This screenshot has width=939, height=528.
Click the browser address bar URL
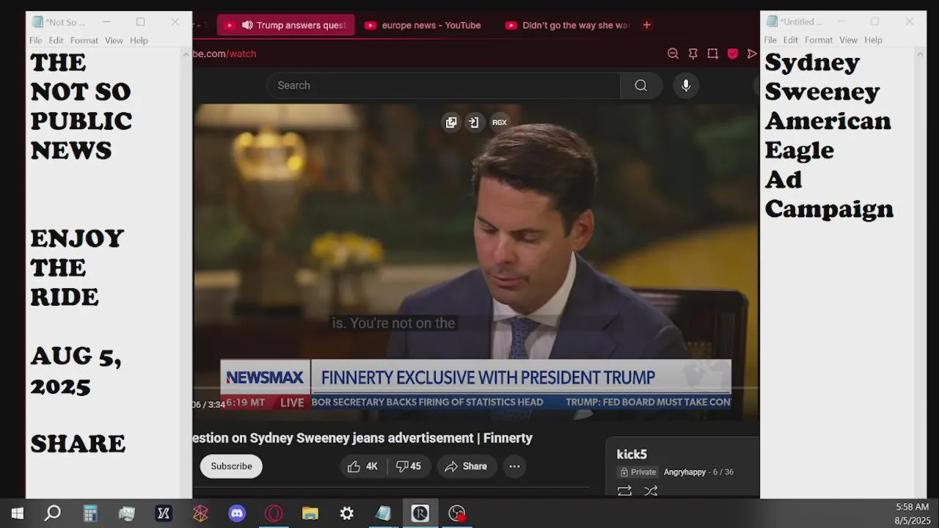click(224, 54)
